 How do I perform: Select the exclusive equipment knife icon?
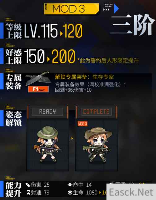tap(38, 79)
